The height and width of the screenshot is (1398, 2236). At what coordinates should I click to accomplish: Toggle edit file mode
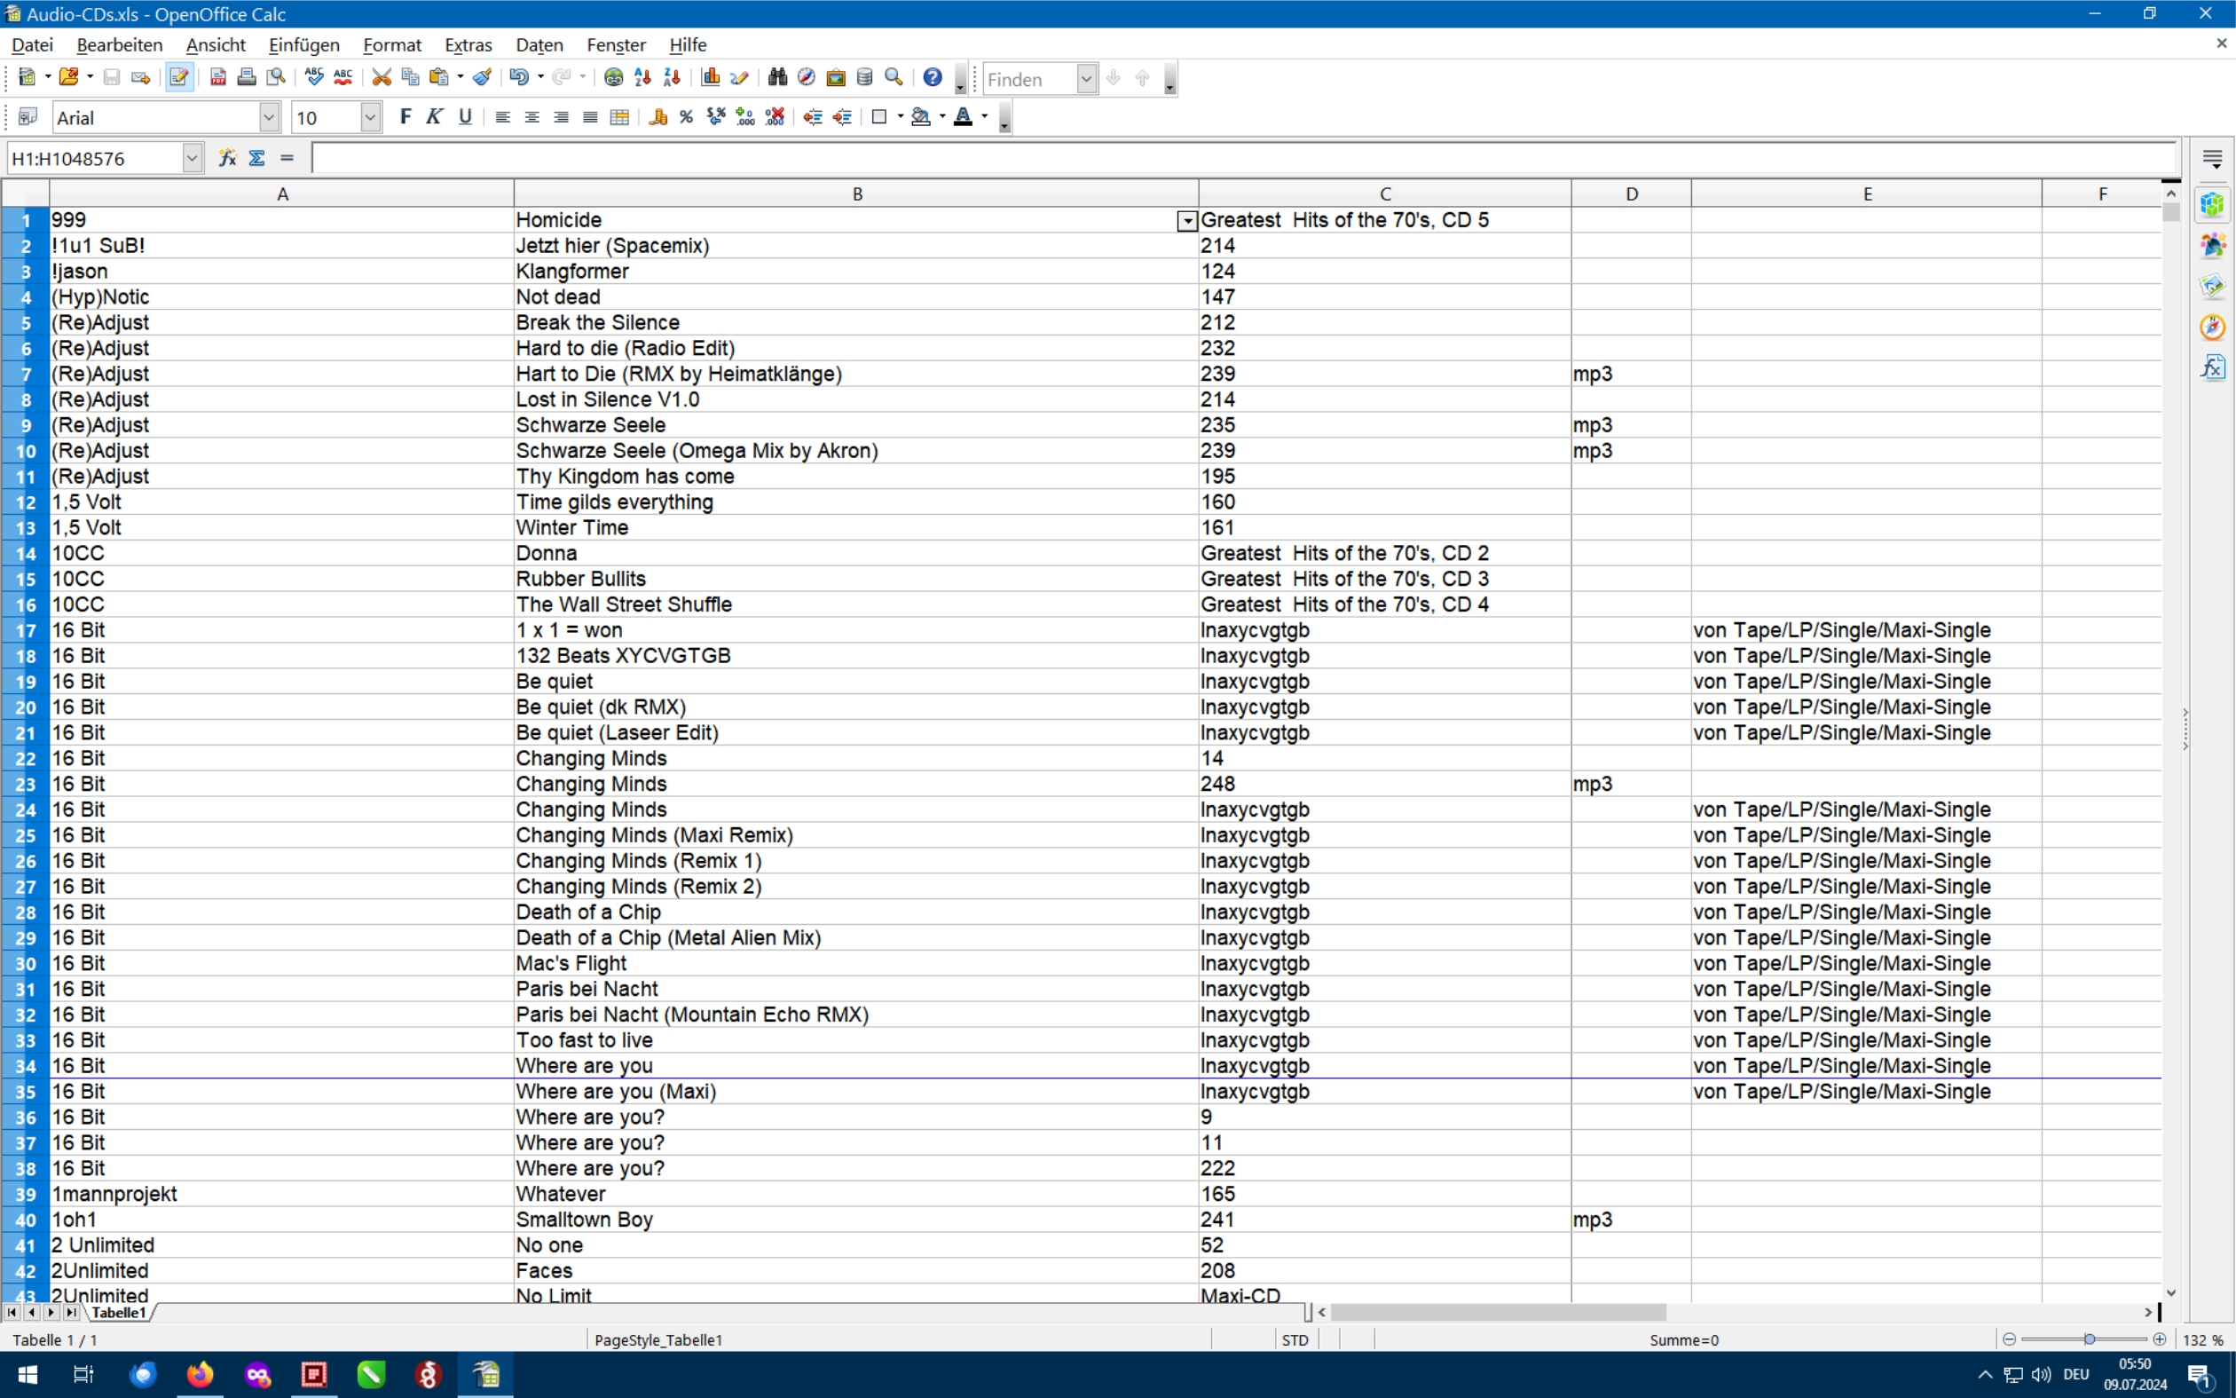coord(179,78)
